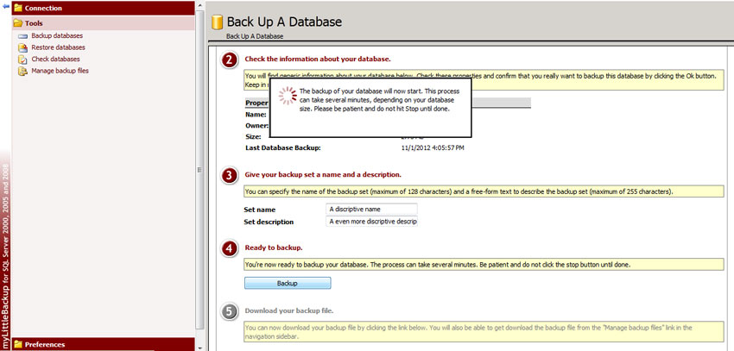The height and width of the screenshot is (351, 734).
Task: Click the yellow note about 128 character maximum
Action: [x=484, y=191]
